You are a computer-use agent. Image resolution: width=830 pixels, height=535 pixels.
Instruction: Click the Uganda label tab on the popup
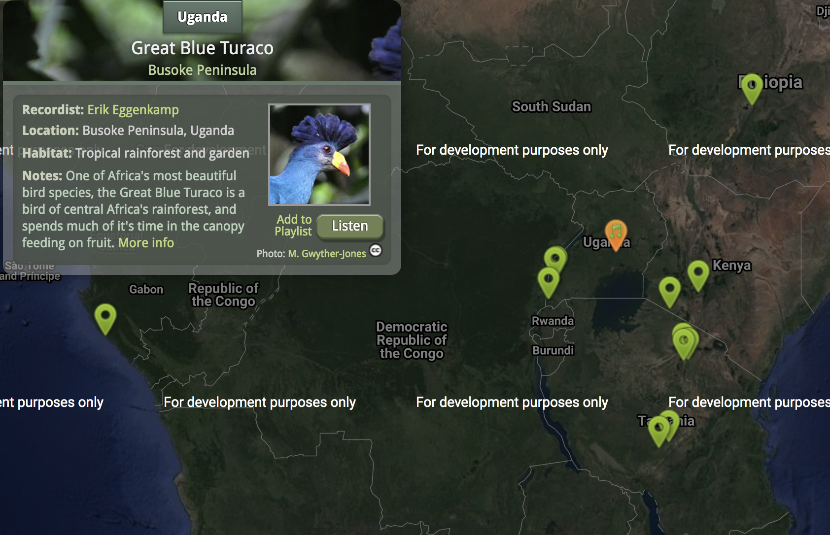click(202, 16)
